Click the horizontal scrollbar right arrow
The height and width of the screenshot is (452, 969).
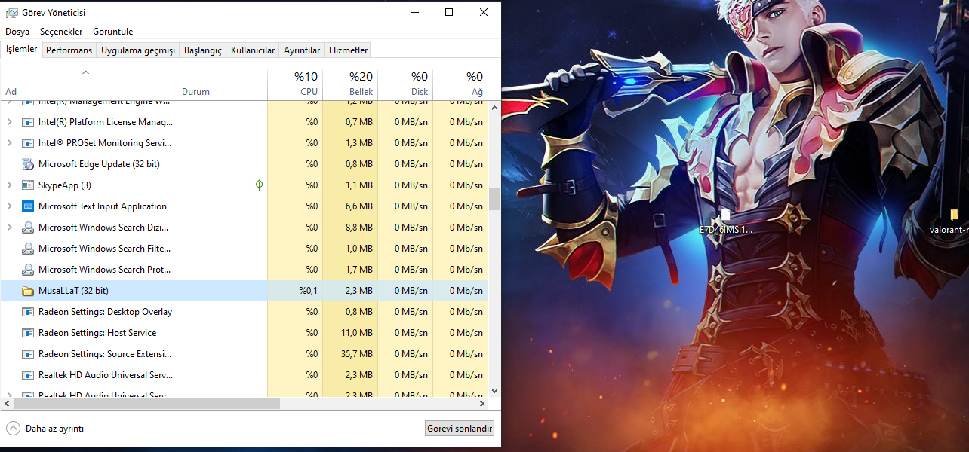tap(482, 404)
